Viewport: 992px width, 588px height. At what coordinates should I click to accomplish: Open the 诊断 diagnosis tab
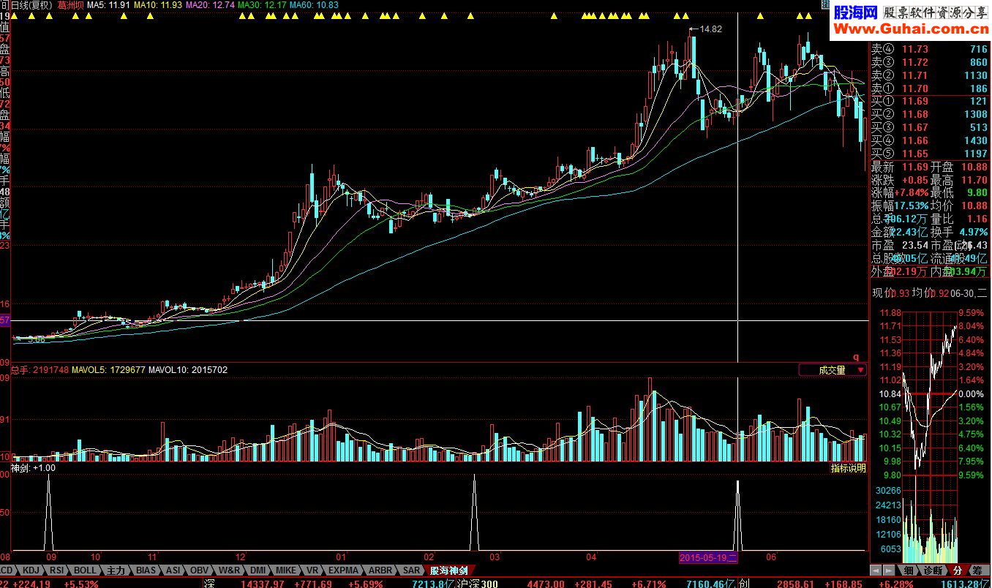932,570
